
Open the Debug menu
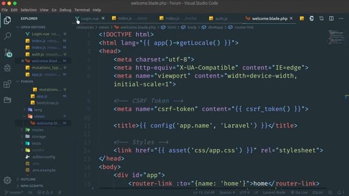[x=65, y=10]
